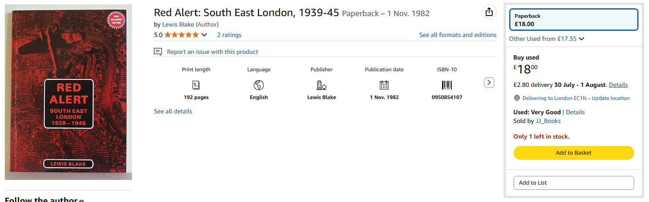This screenshot has width=649, height=202.
Task: Open Lewis Blake author link
Action: point(178,24)
